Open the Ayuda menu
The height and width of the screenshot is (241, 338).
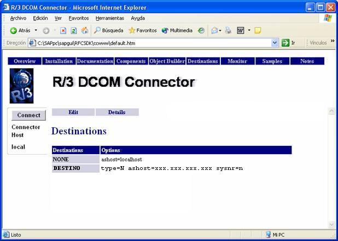point(138,18)
